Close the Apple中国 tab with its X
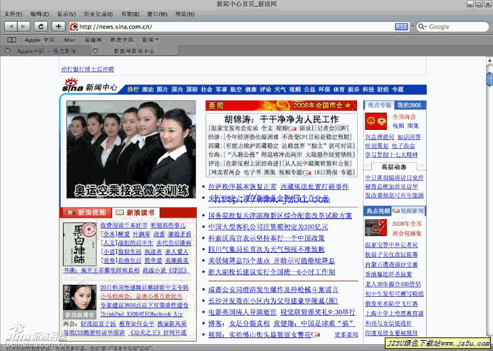This screenshot has height=351, width=493. pos(7,51)
